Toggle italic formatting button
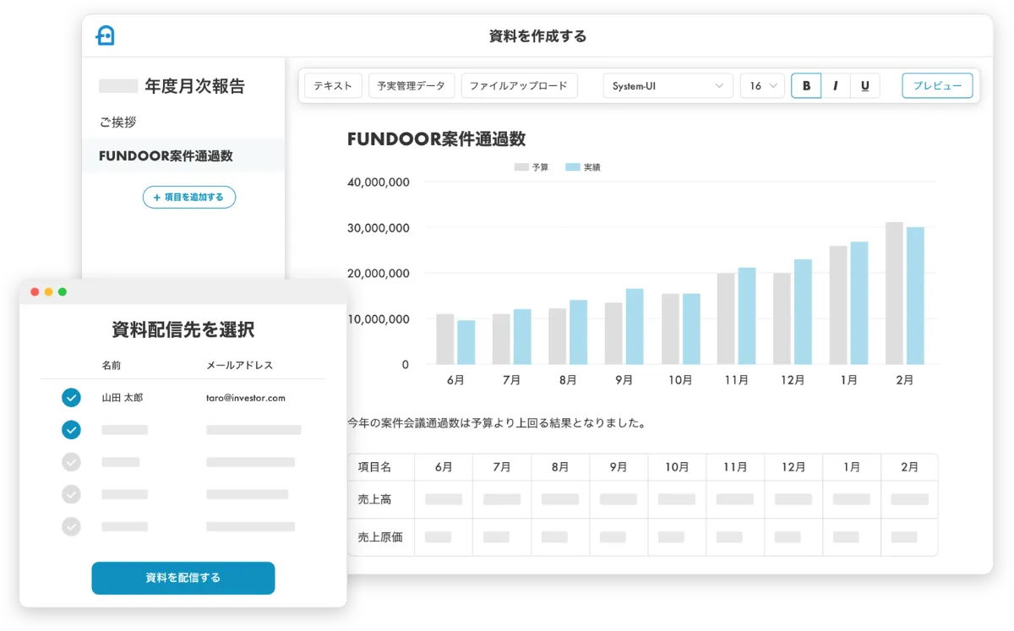Viewport: 1014px width, 631px height. tap(836, 85)
